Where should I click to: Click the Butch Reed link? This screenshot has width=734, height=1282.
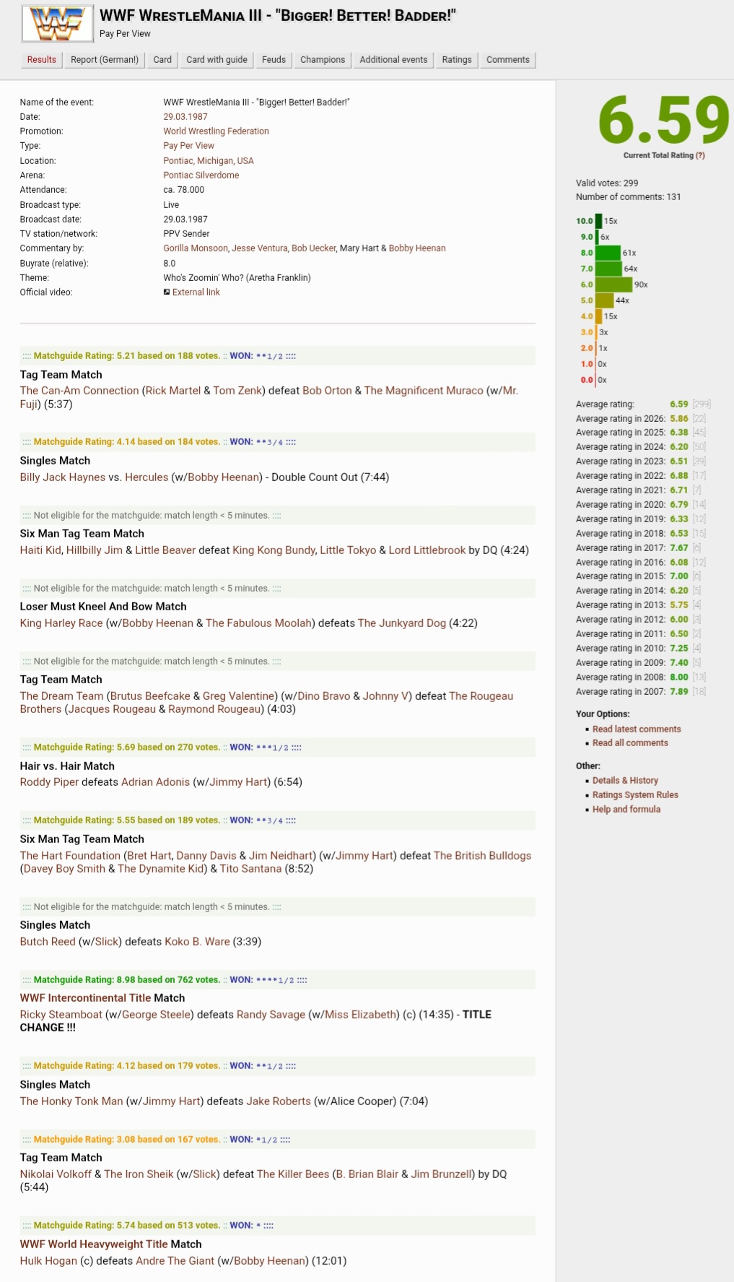click(48, 942)
